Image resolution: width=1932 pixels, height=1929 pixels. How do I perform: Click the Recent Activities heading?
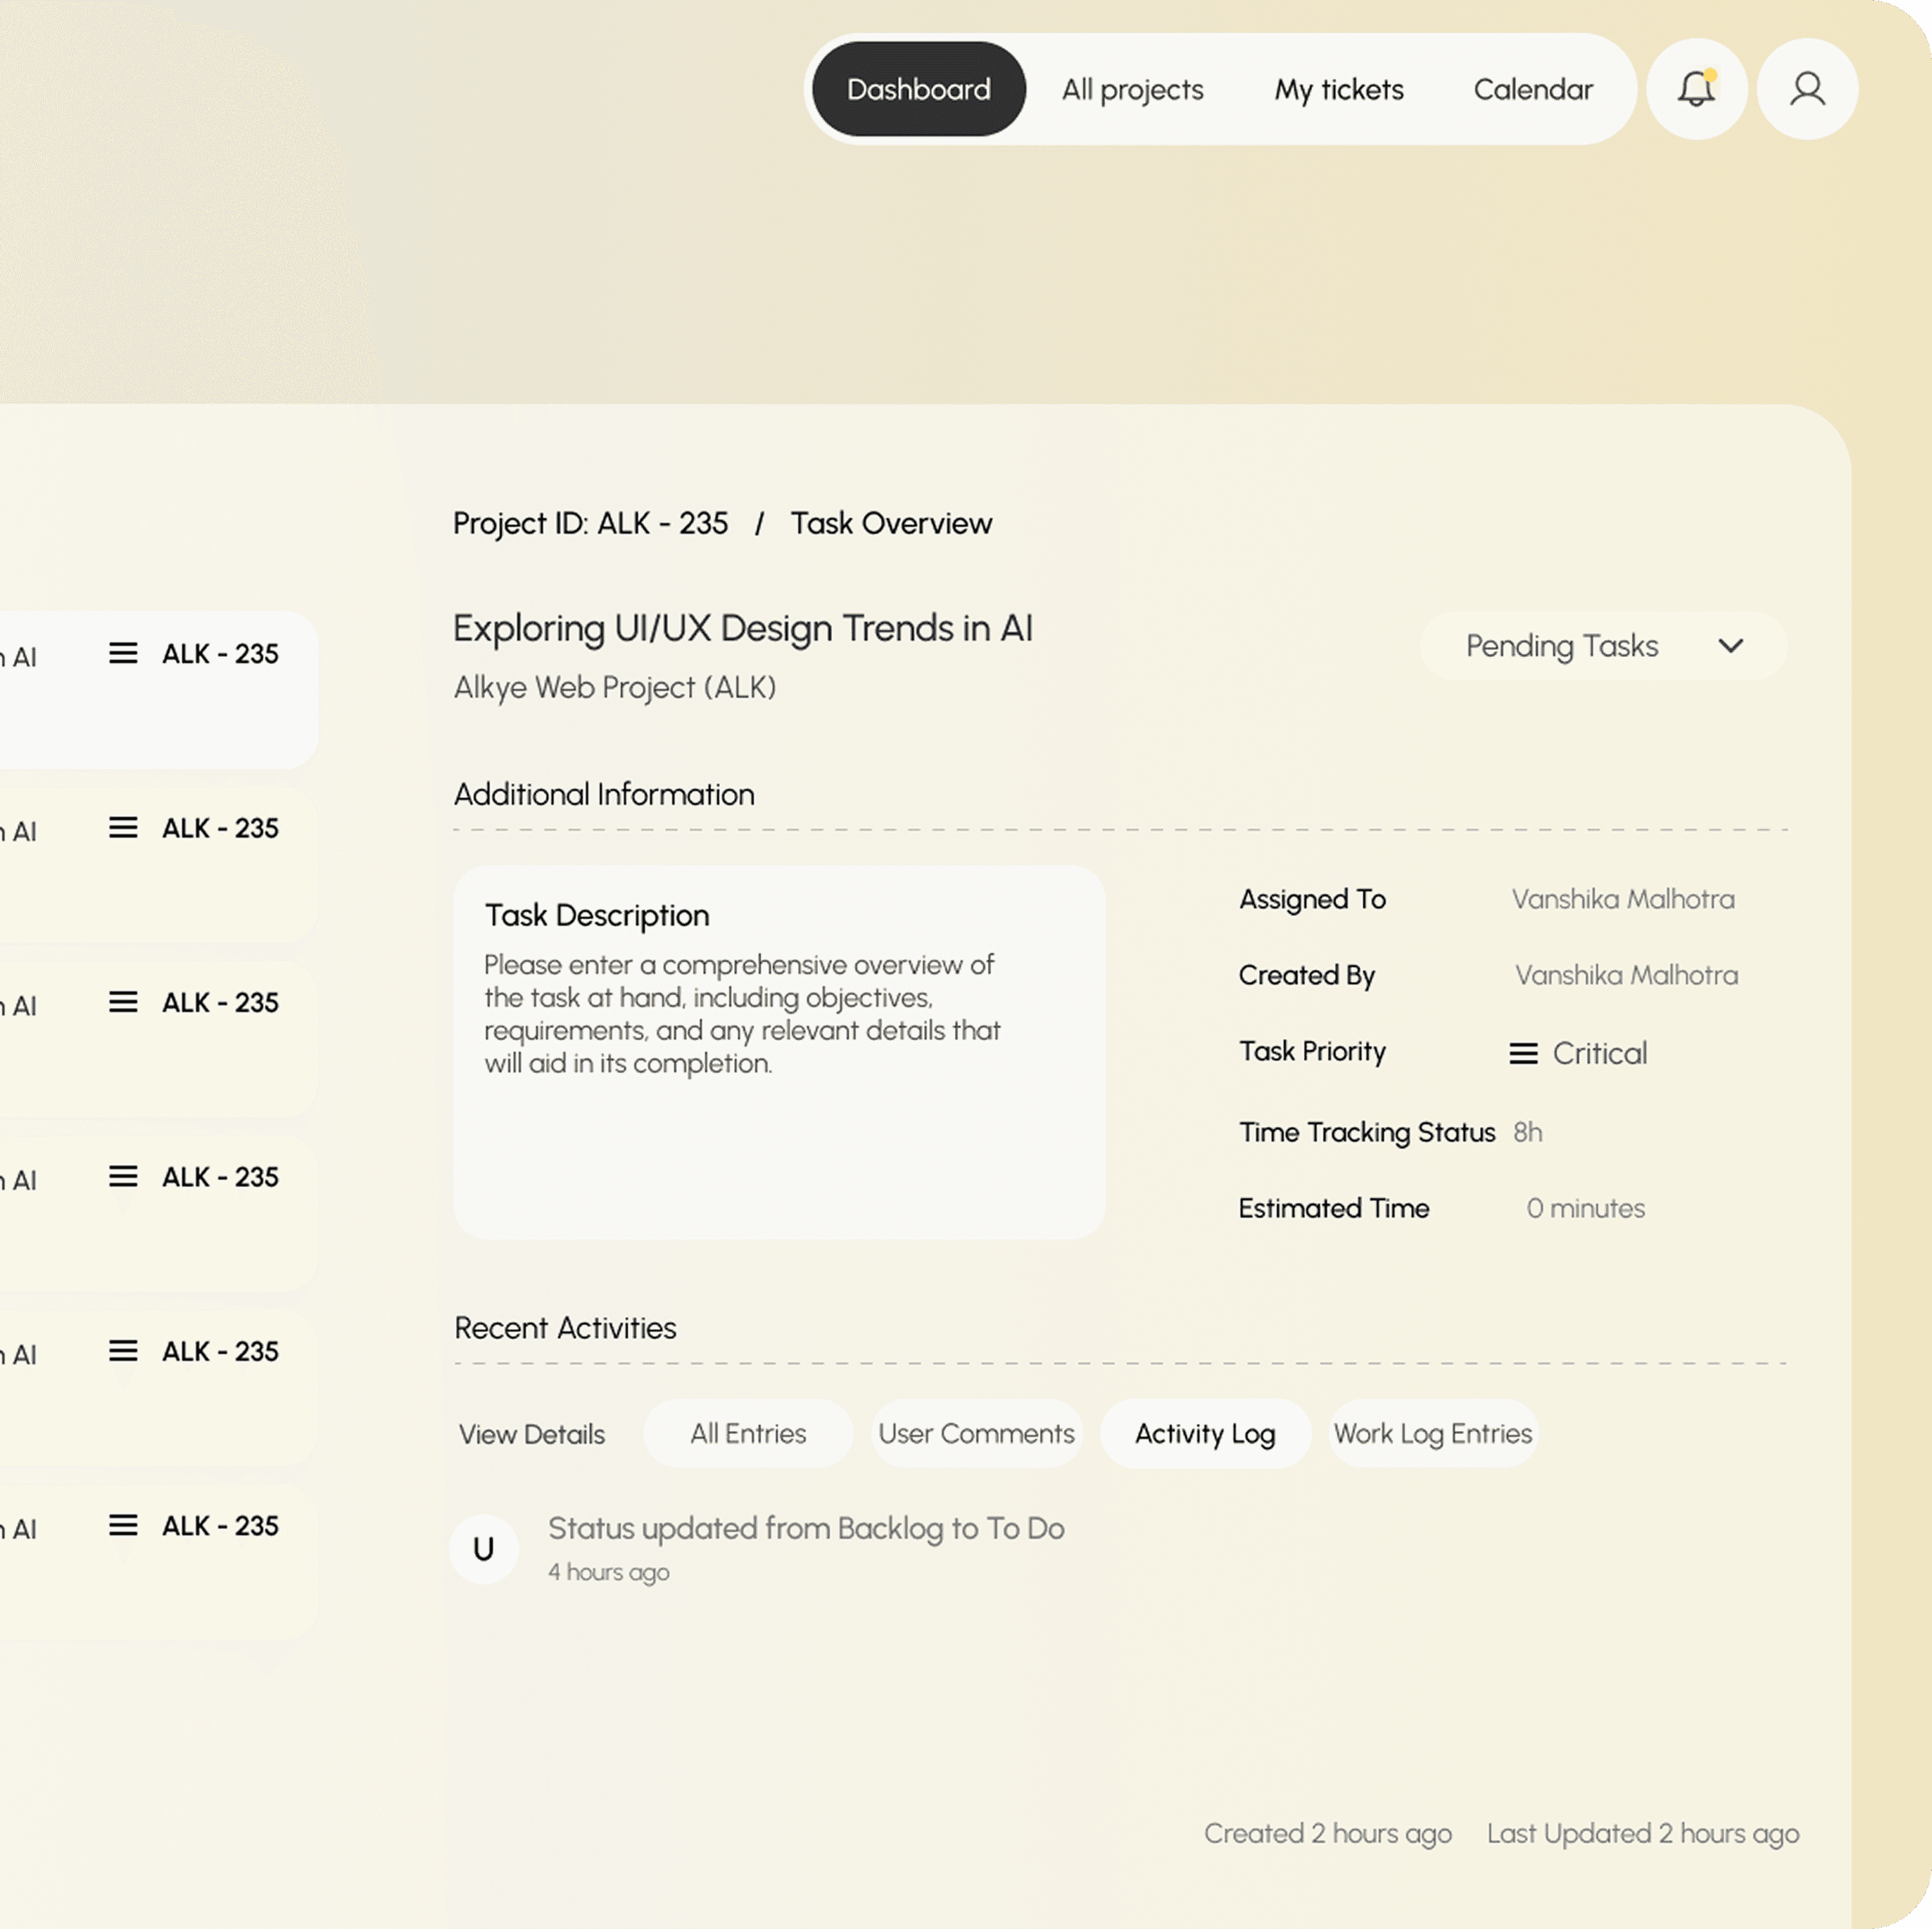(565, 1328)
